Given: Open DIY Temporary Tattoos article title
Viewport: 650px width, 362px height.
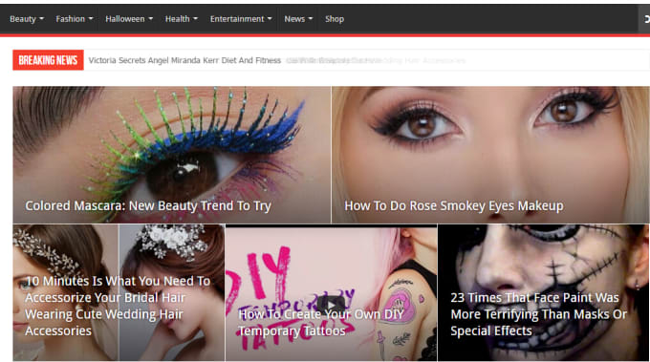Looking at the screenshot, I should click(x=320, y=322).
